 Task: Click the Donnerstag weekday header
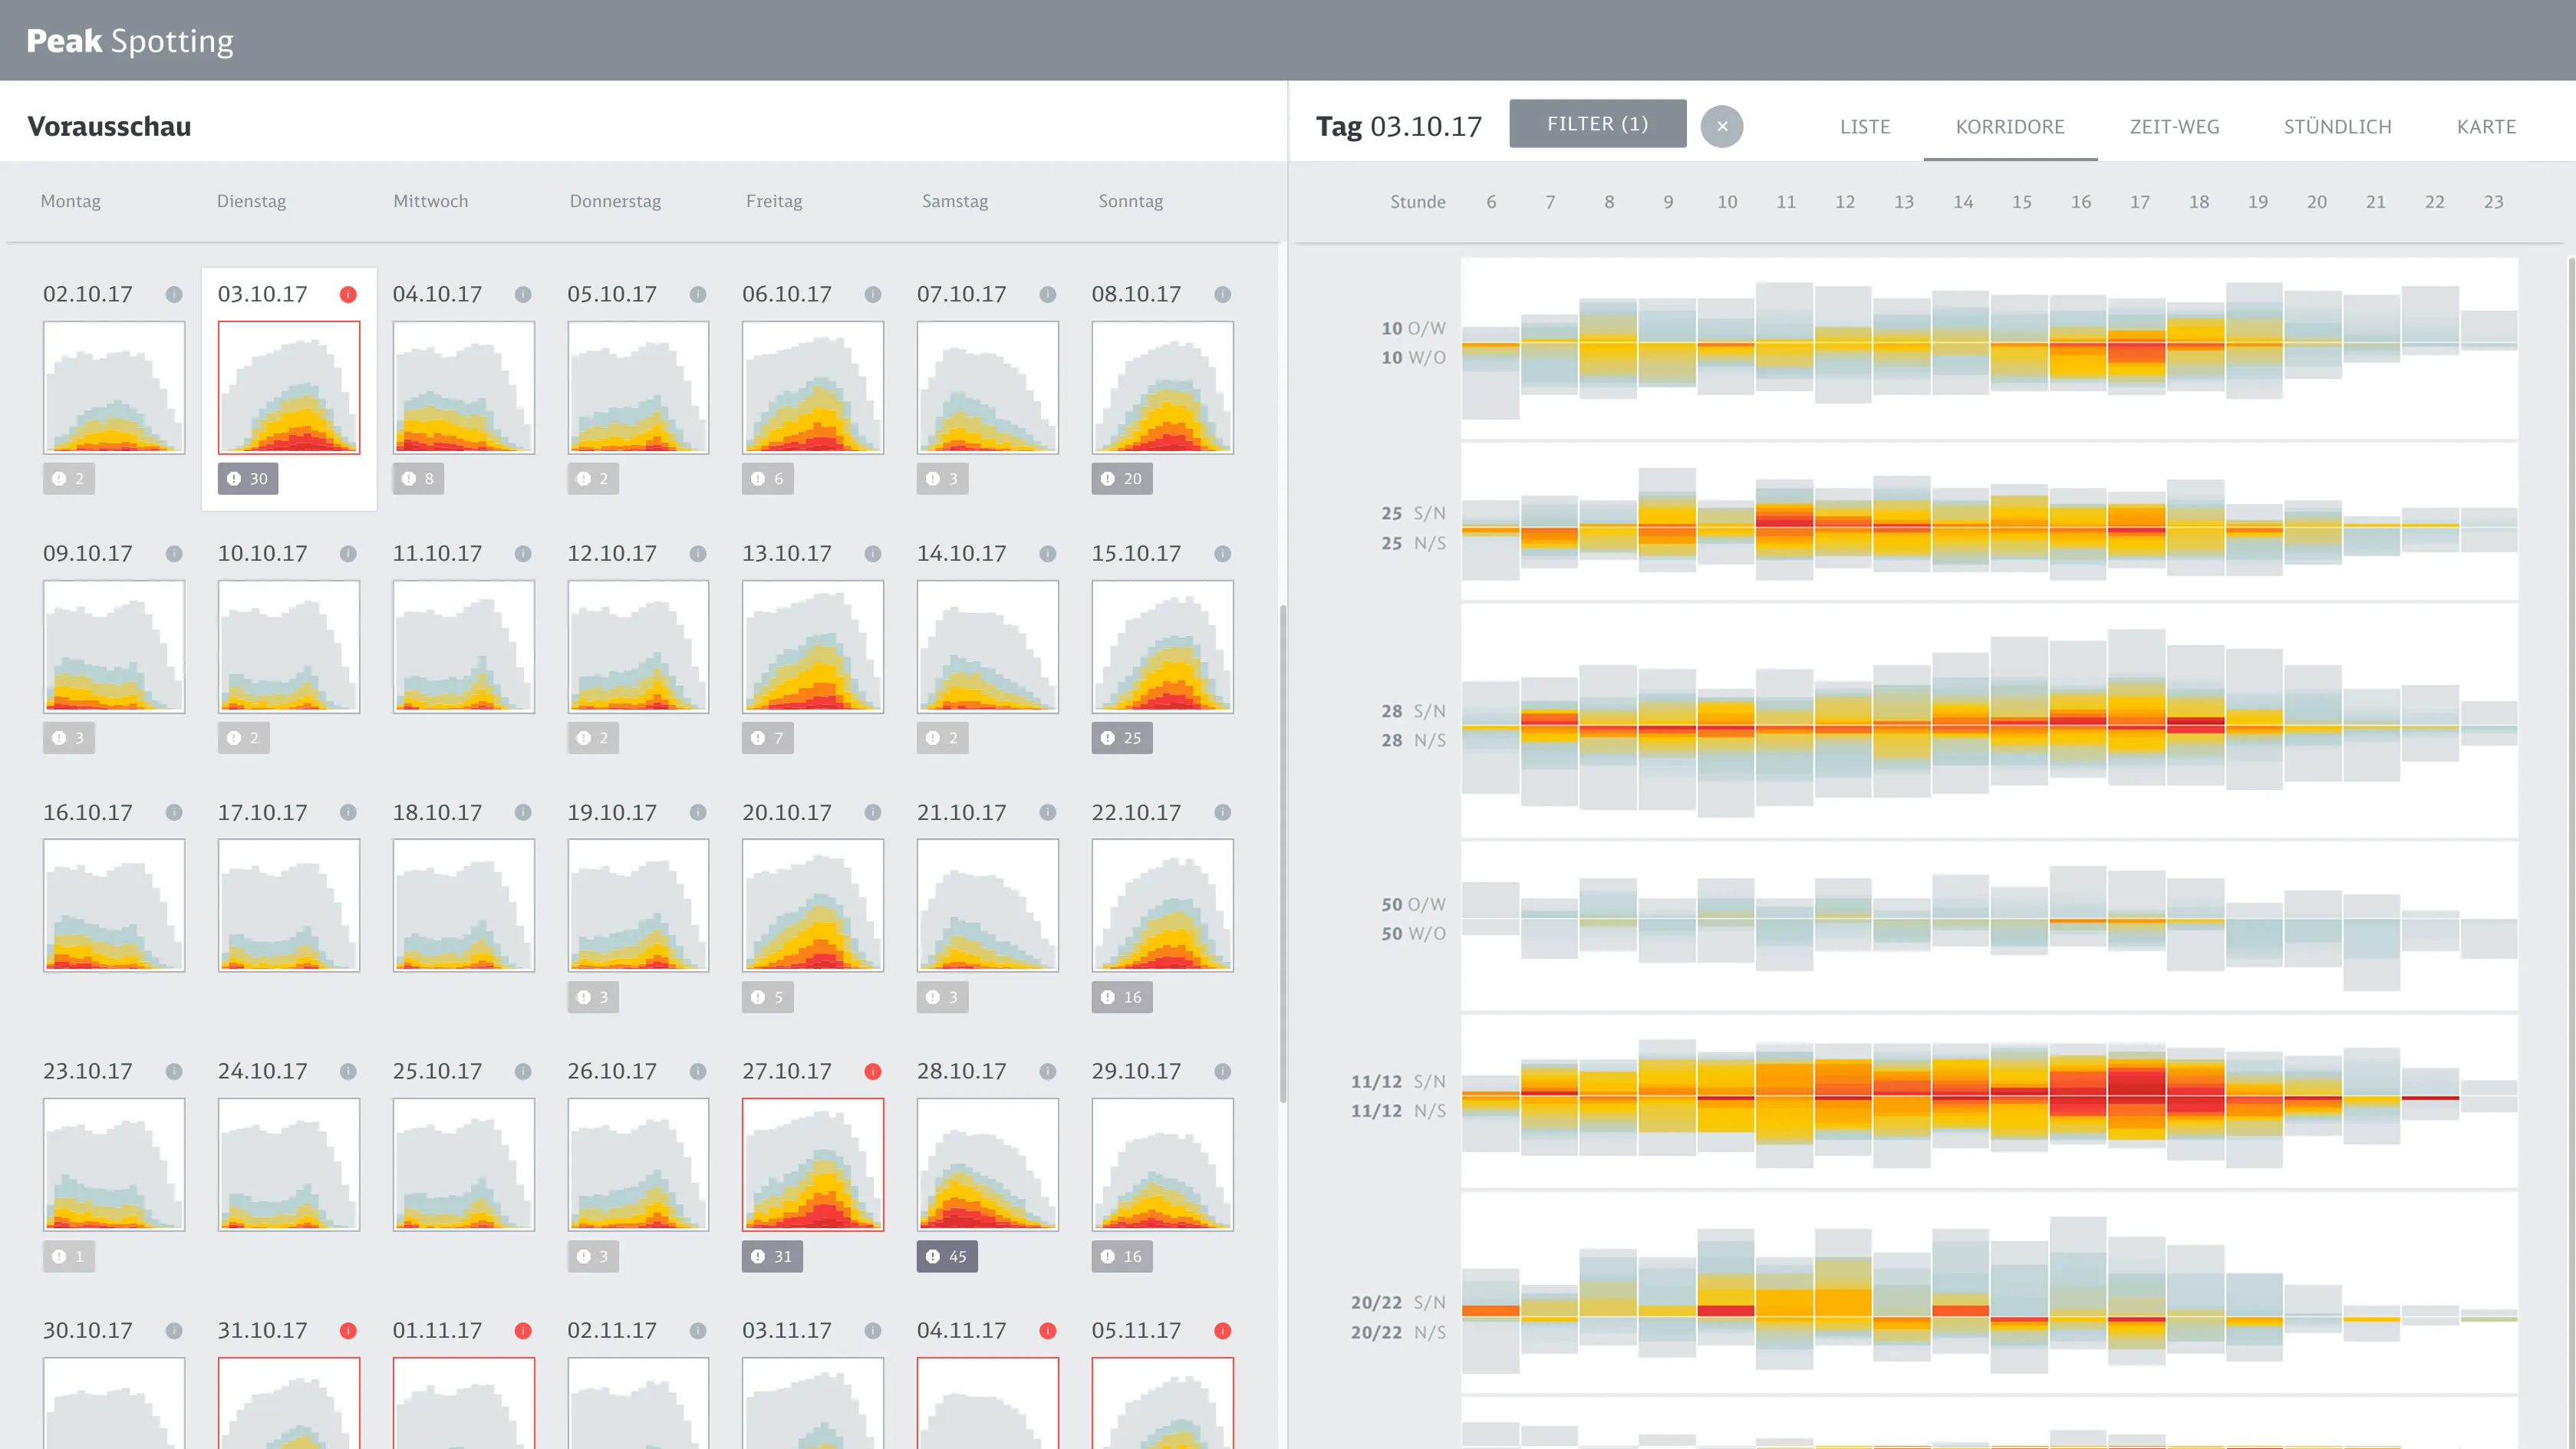coord(615,201)
